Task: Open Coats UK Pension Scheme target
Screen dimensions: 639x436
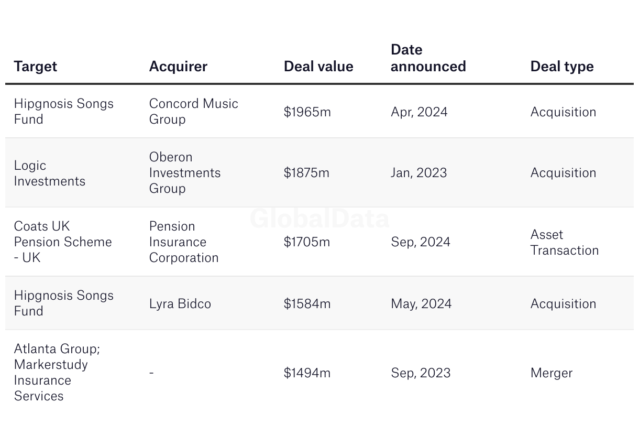Action: [63, 242]
